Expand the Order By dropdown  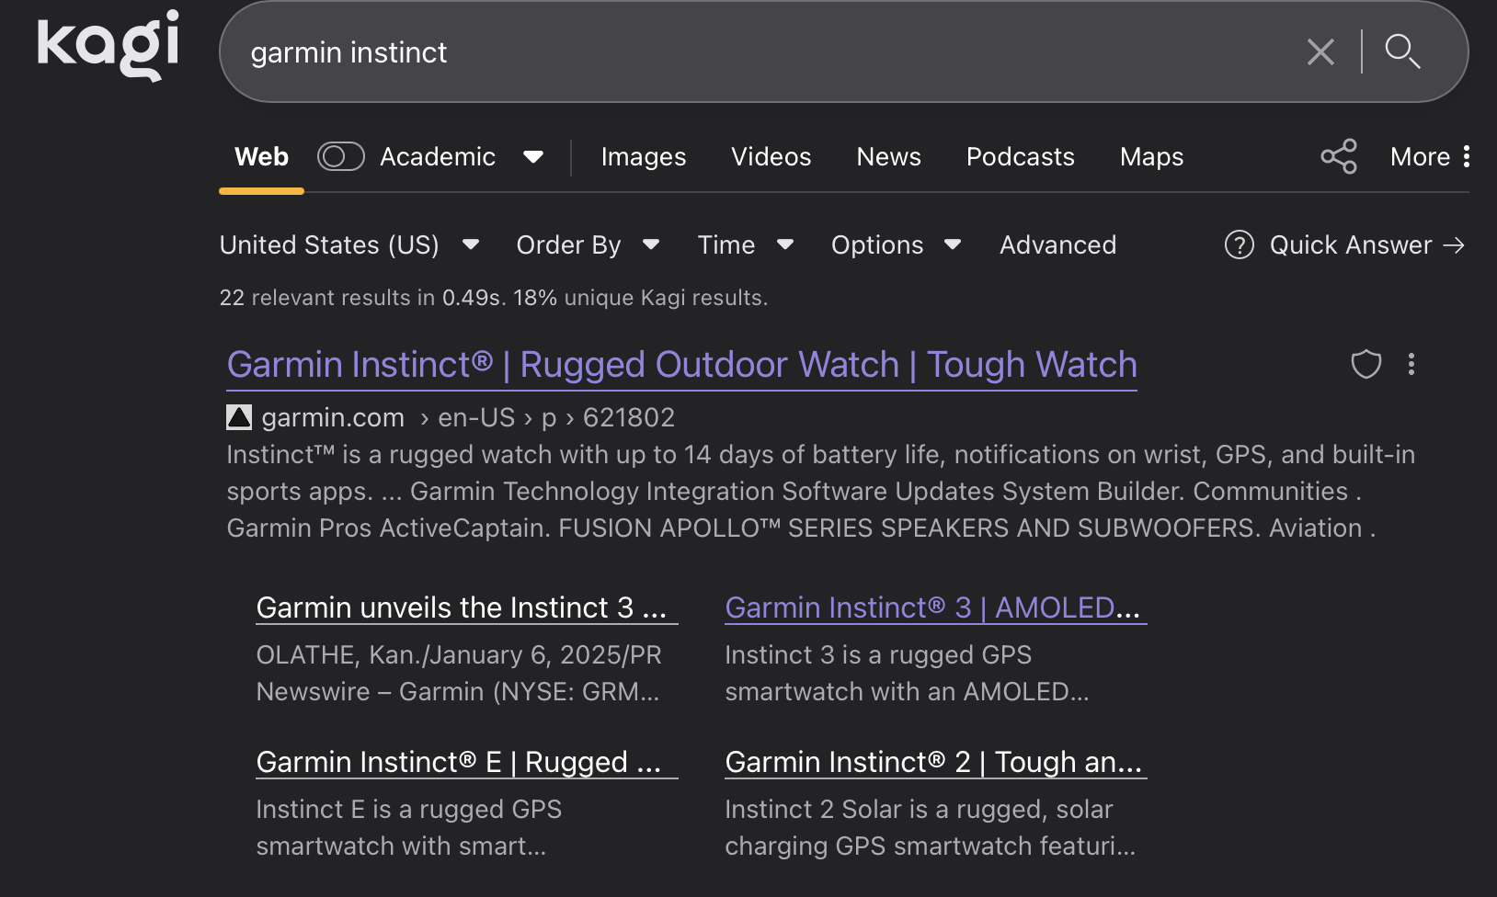coord(588,245)
